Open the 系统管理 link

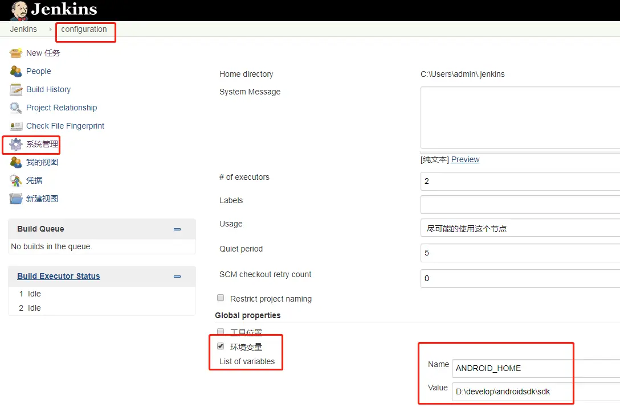(x=42, y=144)
